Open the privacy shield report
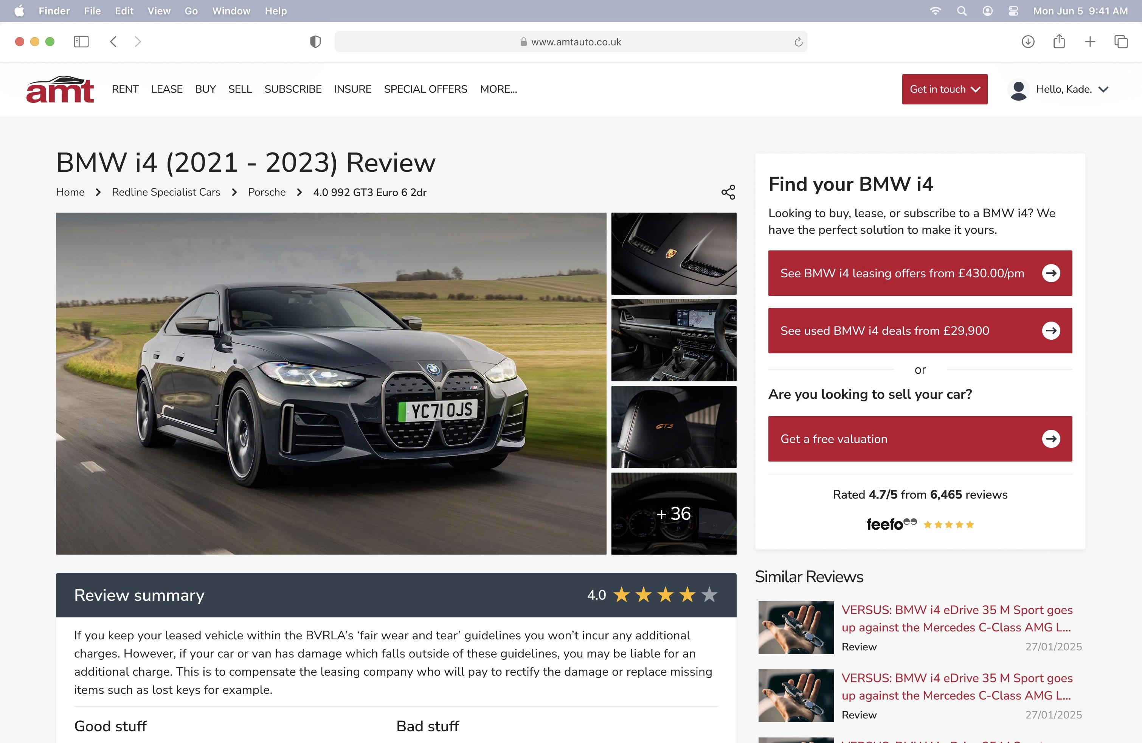The image size is (1142, 743). (x=315, y=42)
